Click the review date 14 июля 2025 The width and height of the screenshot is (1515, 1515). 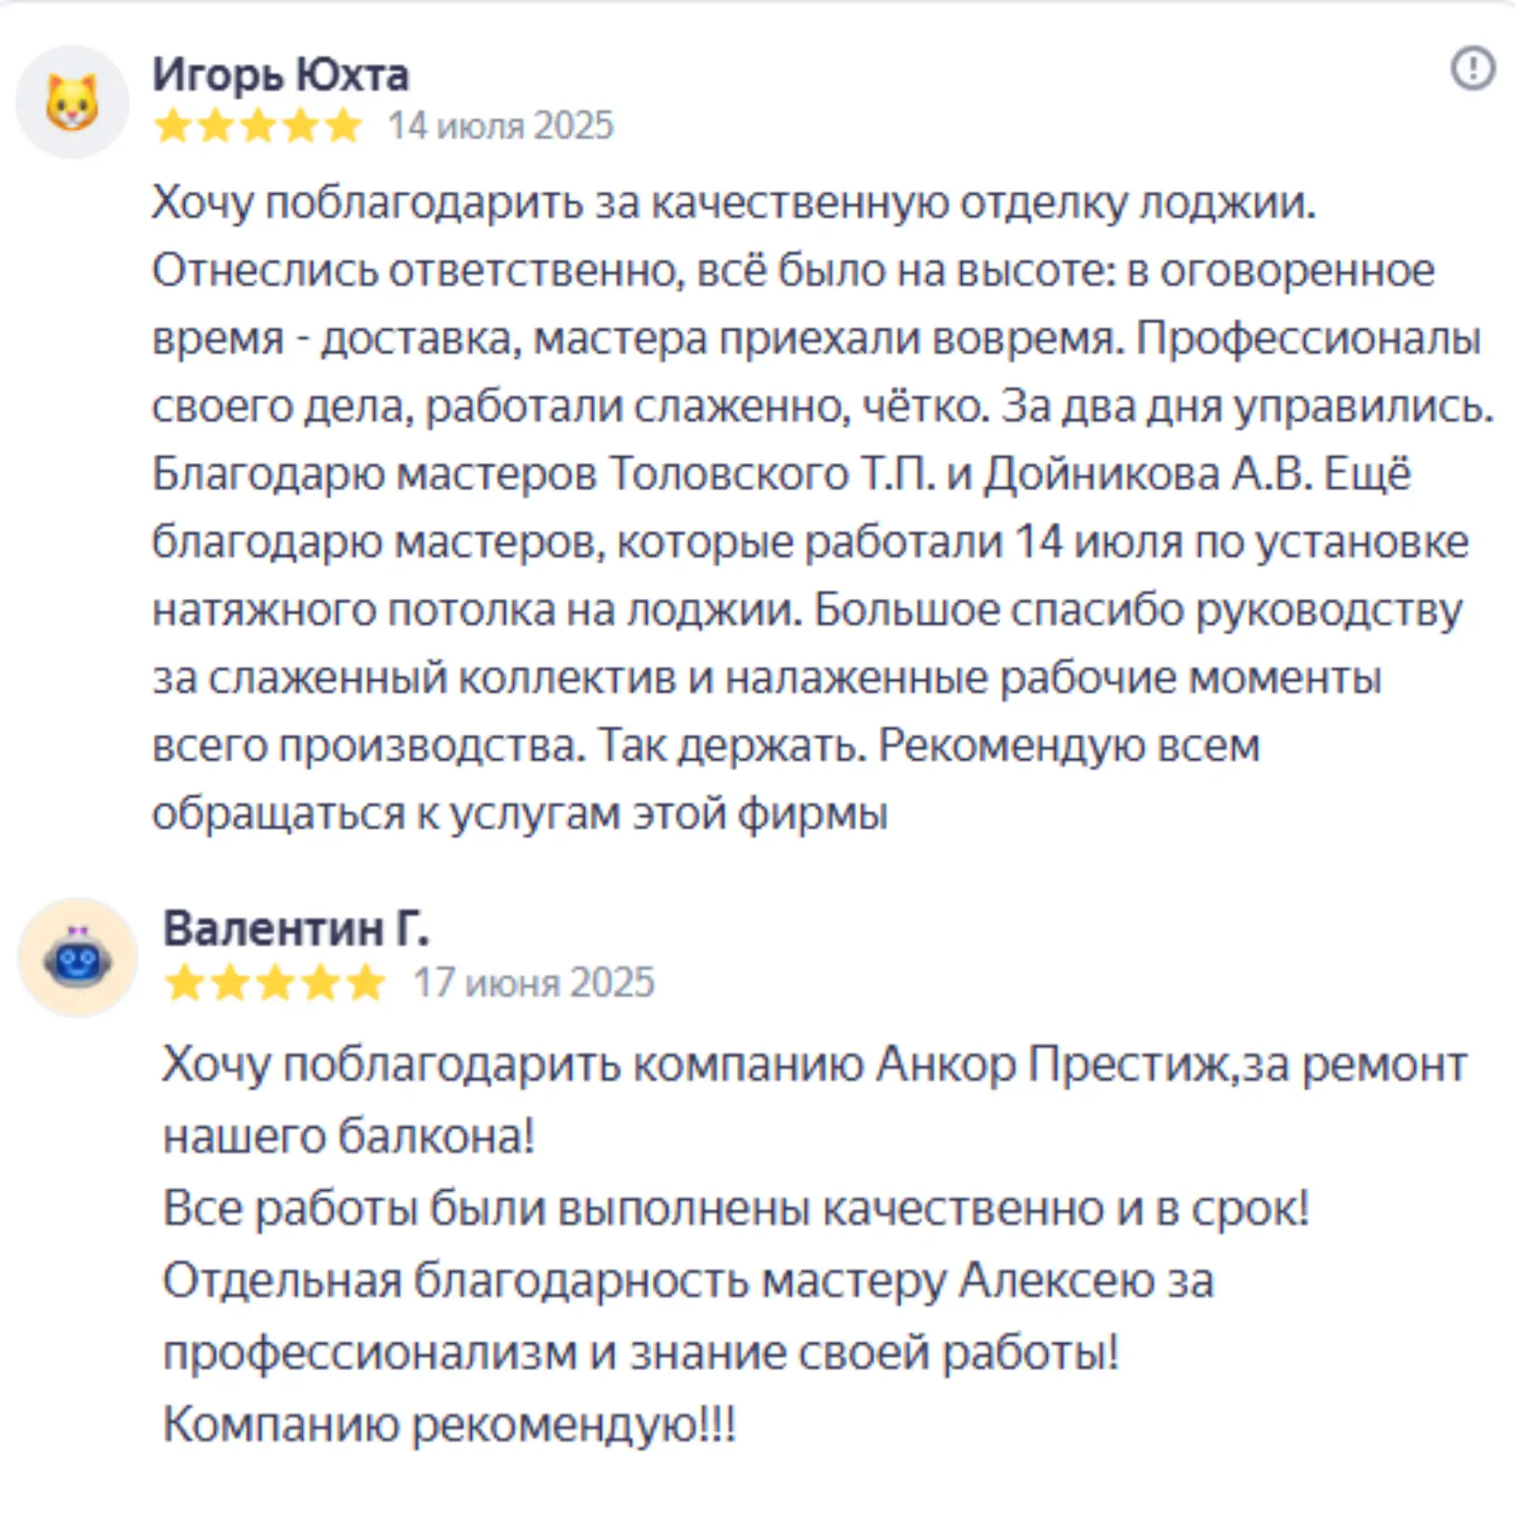click(500, 126)
